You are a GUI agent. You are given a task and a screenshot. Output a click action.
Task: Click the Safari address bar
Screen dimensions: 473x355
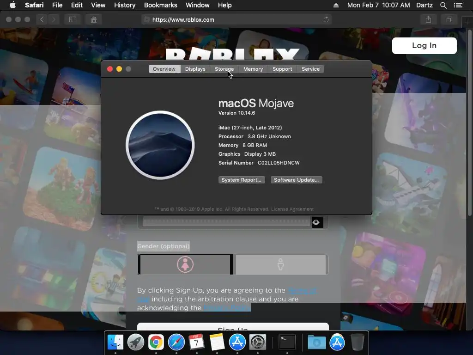pyautogui.click(x=236, y=19)
